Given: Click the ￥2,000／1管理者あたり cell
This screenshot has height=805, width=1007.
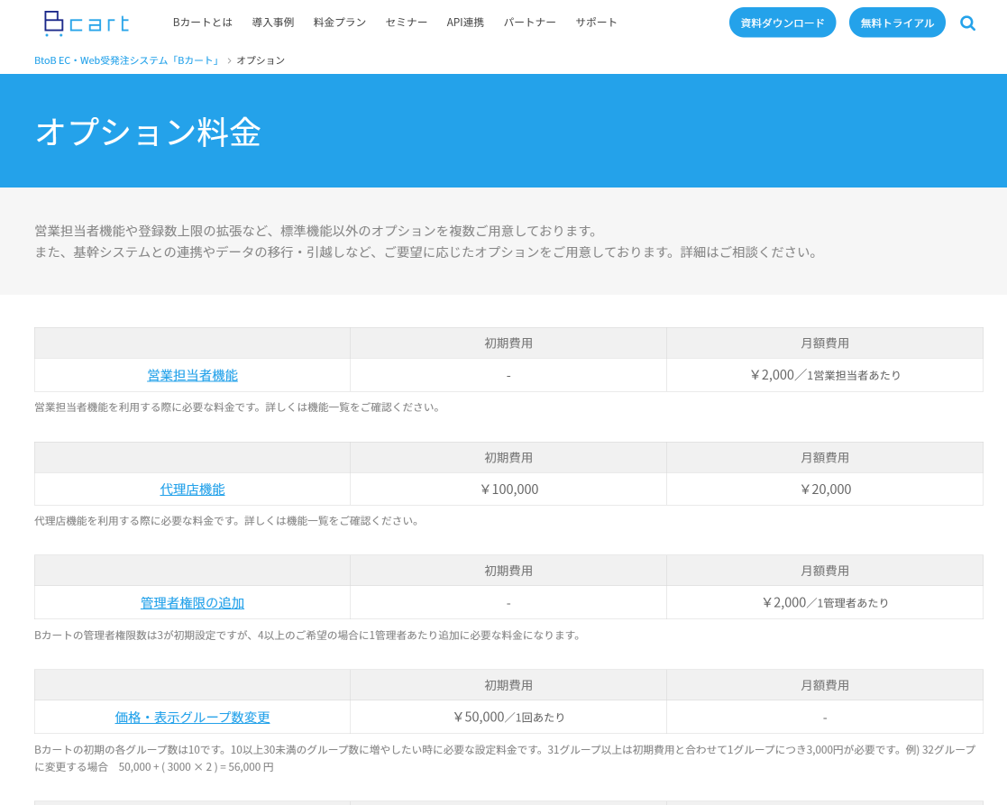Looking at the screenshot, I should pyautogui.click(x=825, y=603).
